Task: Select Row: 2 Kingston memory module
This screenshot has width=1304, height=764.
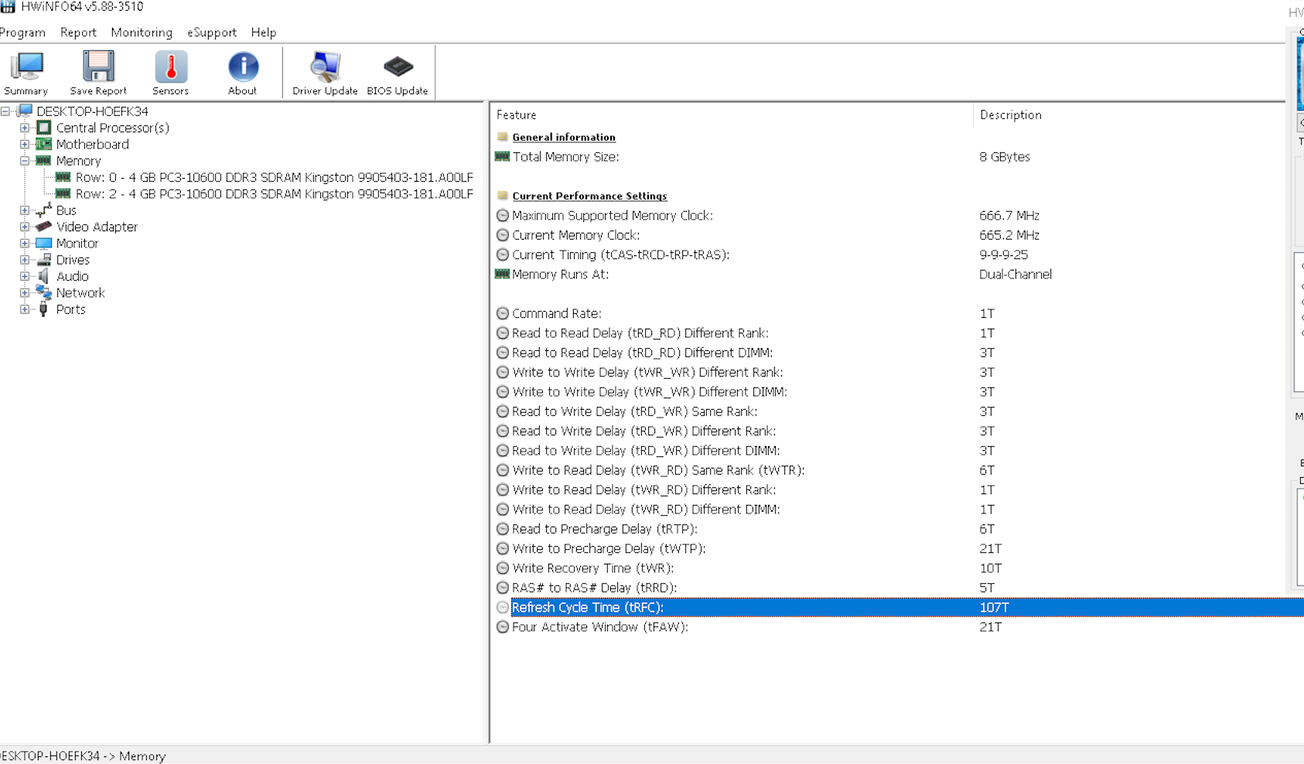Action: pyautogui.click(x=275, y=193)
